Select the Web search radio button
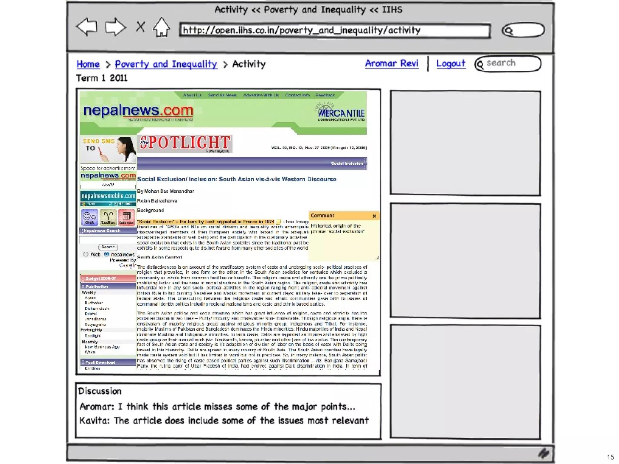Viewport: 619px width, 464px height. coord(86,254)
